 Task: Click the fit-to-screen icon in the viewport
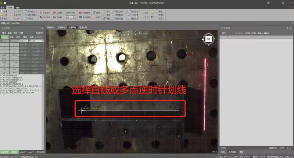[x=134, y=33]
